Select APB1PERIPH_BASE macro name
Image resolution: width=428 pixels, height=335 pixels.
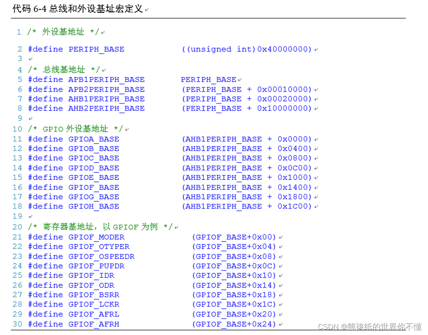click(x=106, y=80)
